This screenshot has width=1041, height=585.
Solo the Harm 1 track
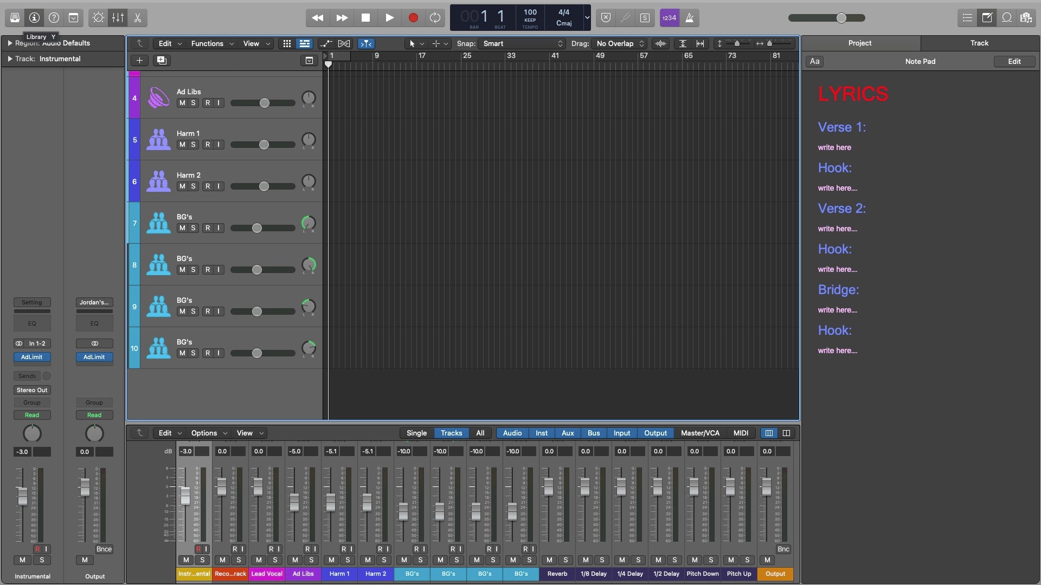(193, 145)
